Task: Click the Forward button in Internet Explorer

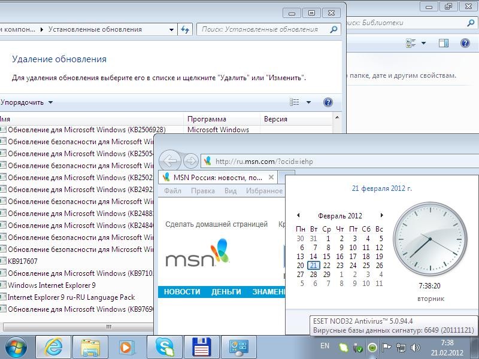Action: pyautogui.click(x=191, y=161)
